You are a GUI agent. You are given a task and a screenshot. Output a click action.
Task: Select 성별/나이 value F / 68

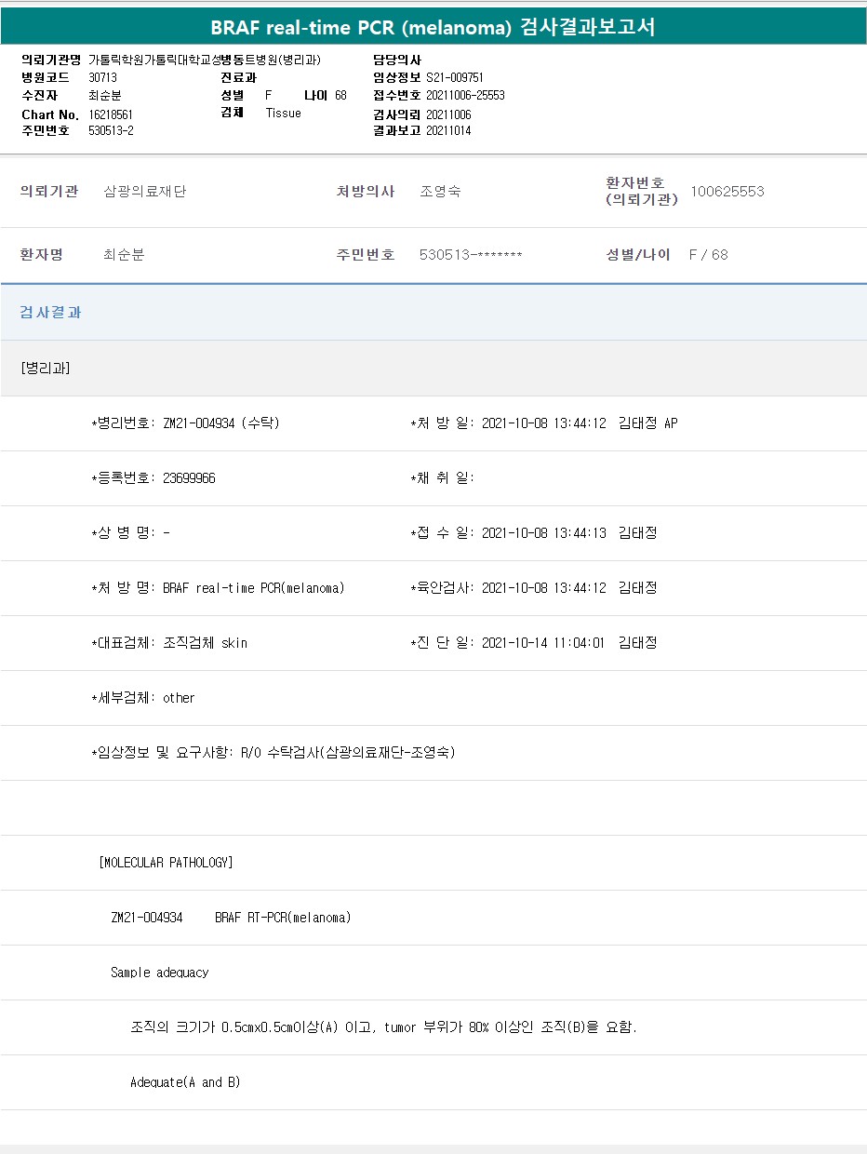pyautogui.click(x=708, y=254)
